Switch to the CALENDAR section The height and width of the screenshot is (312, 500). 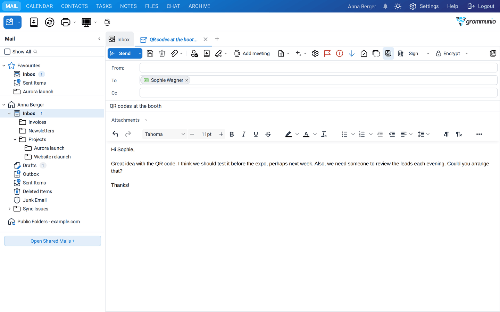click(x=40, y=6)
